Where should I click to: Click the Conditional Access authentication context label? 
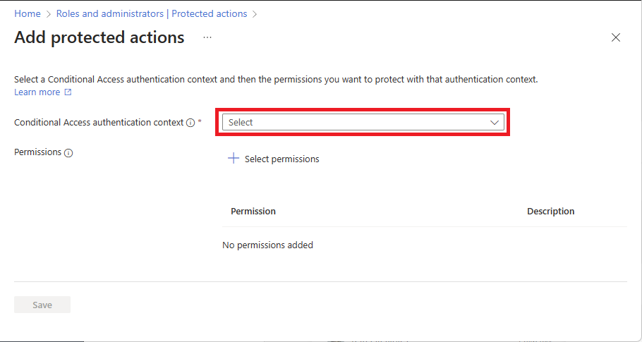point(98,122)
